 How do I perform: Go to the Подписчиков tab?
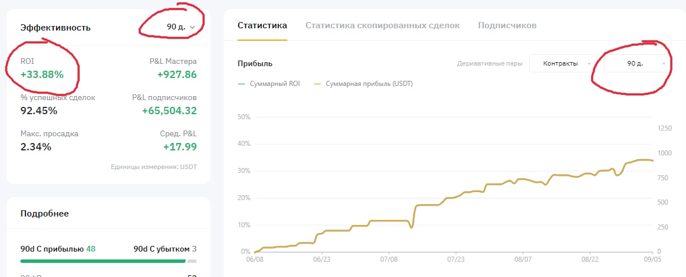coord(507,25)
